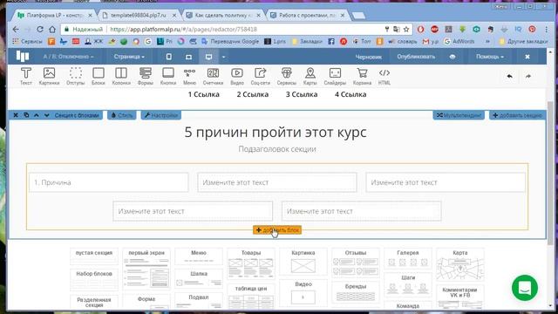
Task: Open the A/B Отключено dropdown
Action: click(x=68, y=57)
